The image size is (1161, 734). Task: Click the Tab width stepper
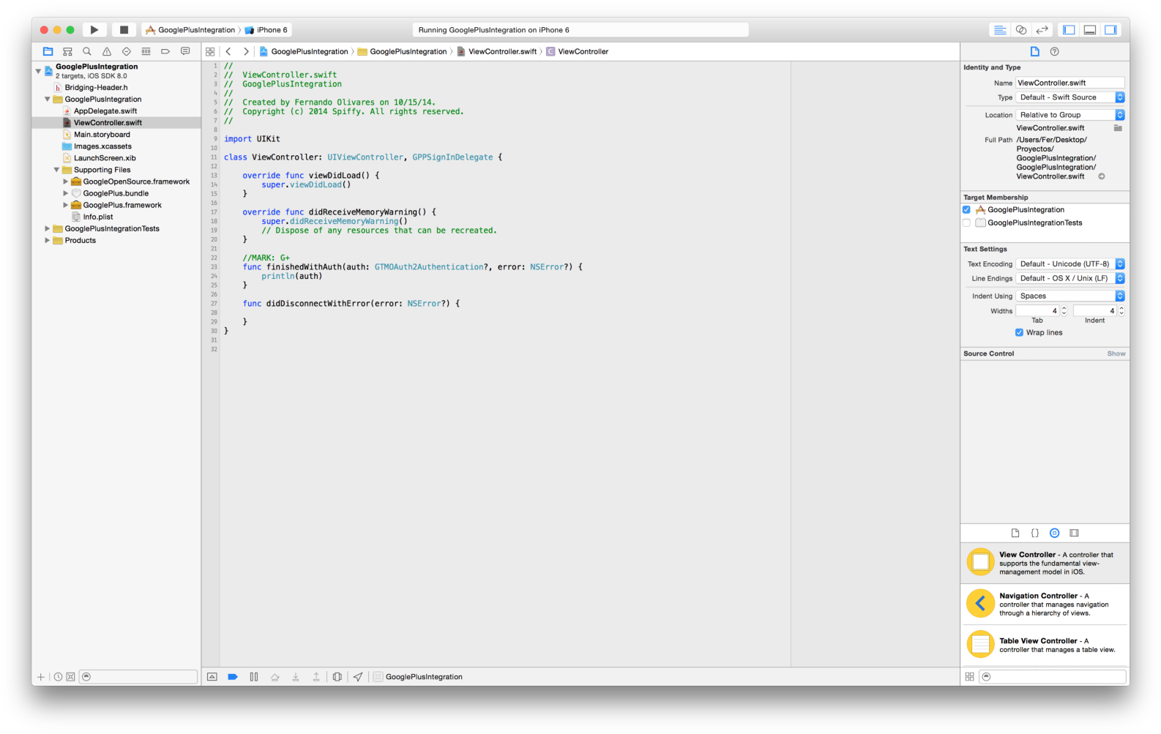pyautogui.click(x=1064, y=311)
